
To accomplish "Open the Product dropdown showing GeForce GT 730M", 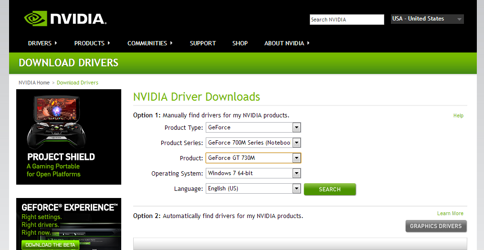I will coord(253,158).
